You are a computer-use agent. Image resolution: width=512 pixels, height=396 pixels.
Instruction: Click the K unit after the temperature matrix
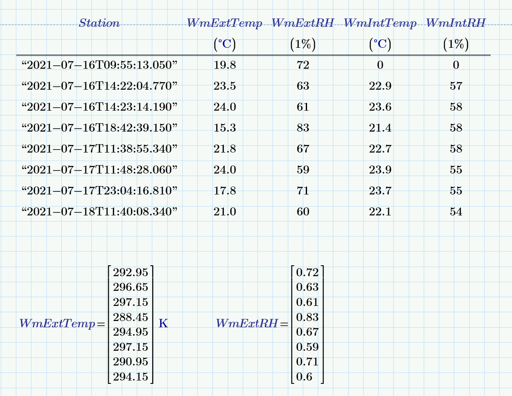coord(163,323)
